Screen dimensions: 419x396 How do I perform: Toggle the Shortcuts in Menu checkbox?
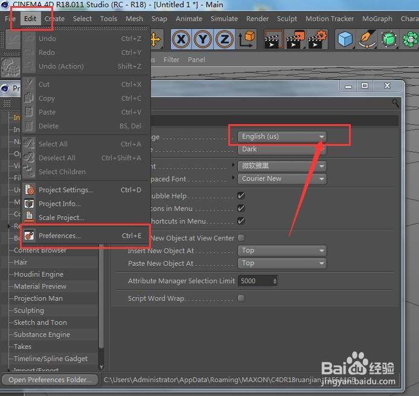tap(241, 221)
